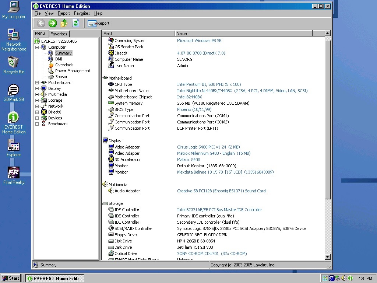
Task: Open Intel Pentium III CPU link
Action: pyautogui.click(x=209, y=84)
